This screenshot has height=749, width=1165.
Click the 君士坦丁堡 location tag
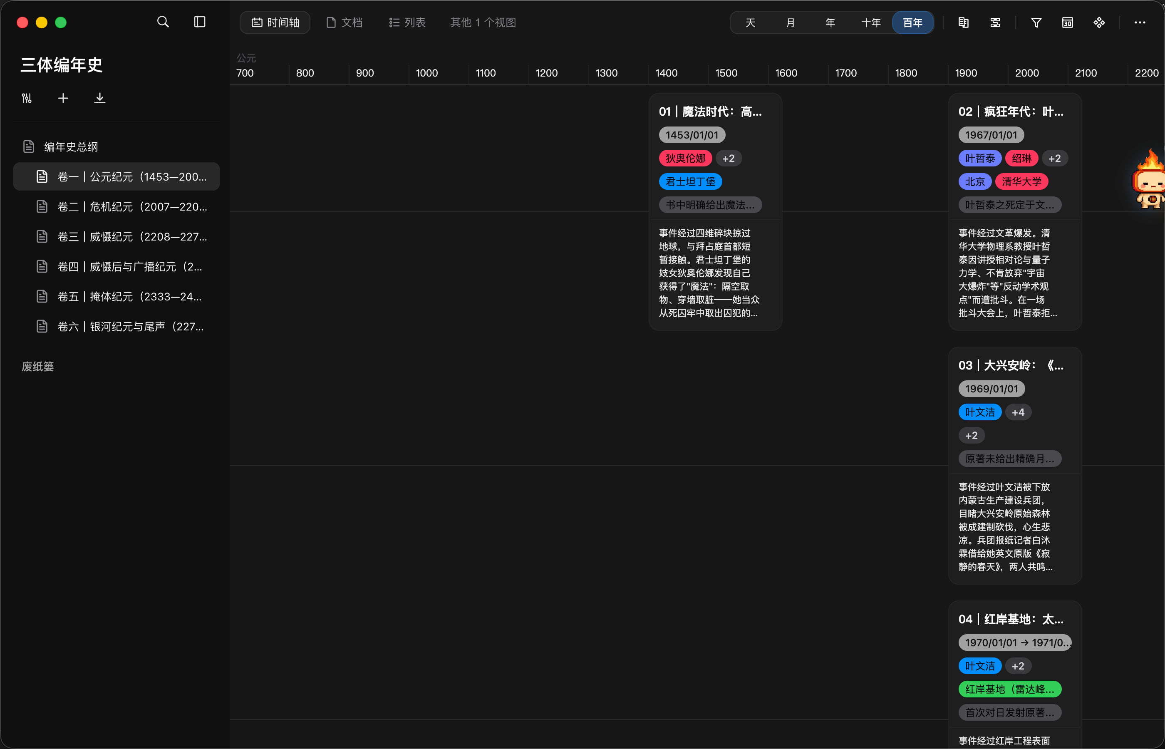click(690, 181)
